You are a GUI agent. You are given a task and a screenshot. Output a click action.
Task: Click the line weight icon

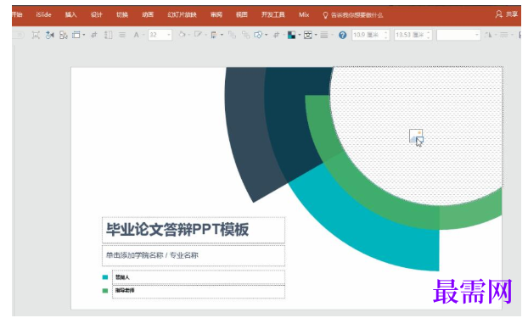coord(503,35)
